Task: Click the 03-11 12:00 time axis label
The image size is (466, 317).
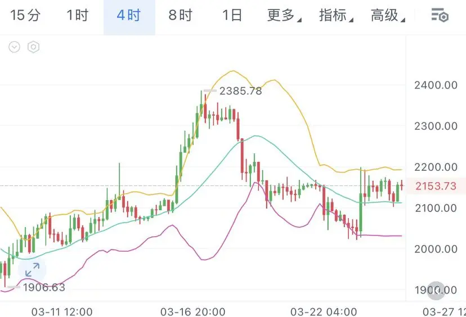Action: tap(62, 312)
